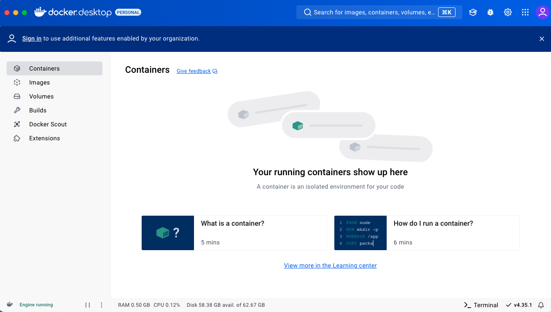Open the Learning center graduation cap icon
This screenshot has width=551, height=312.
point(473,13)
